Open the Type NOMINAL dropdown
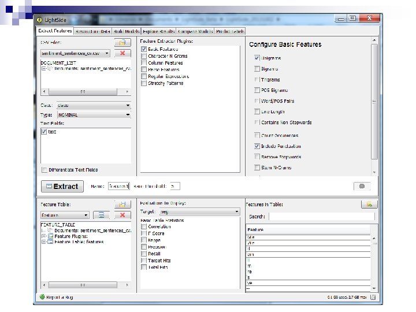The width and height of the screenshot is (416, 312). click(94, 115)
